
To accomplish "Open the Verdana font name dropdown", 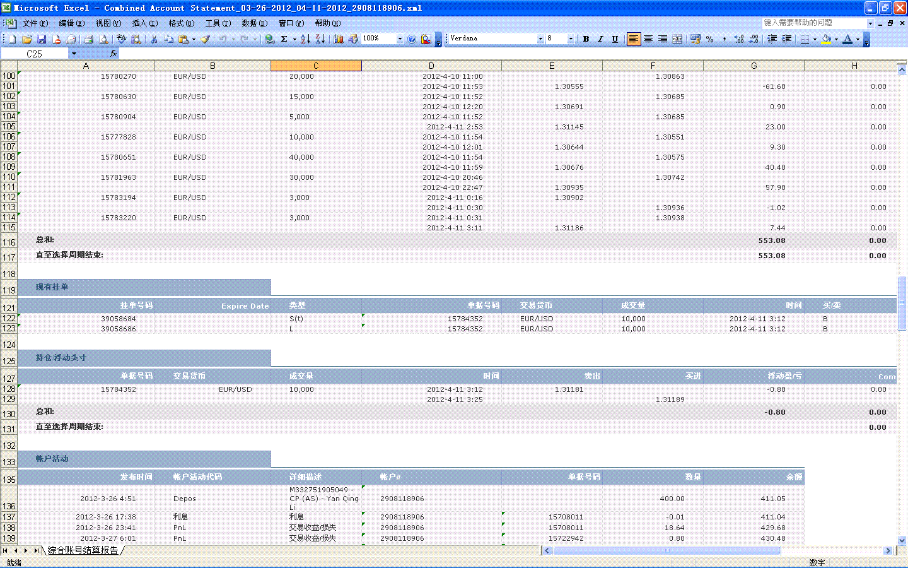I will coord(540,39).
